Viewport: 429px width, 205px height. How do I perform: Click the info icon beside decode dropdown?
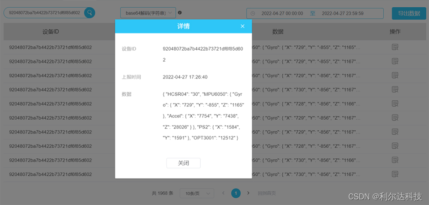coord(180,12)
